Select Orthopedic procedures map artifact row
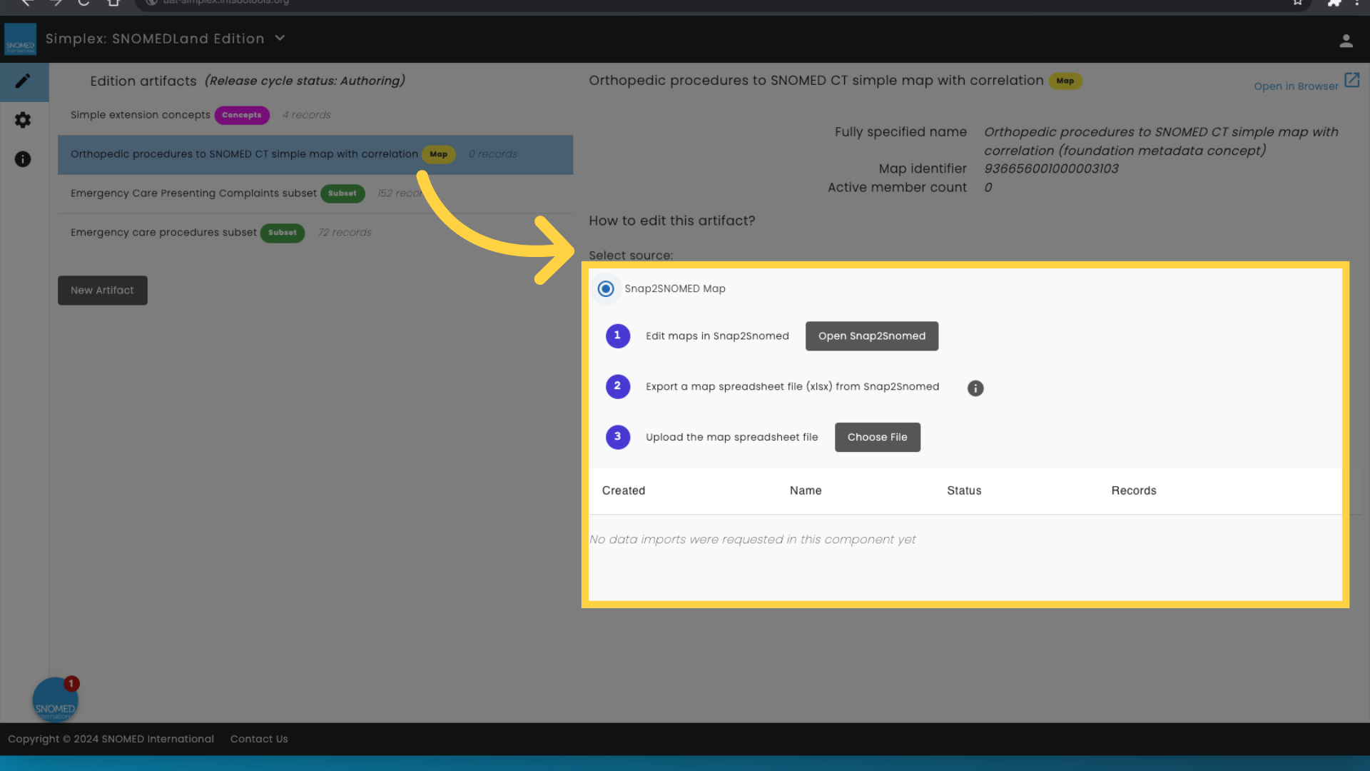1370x771 pixels. [315, 155]
